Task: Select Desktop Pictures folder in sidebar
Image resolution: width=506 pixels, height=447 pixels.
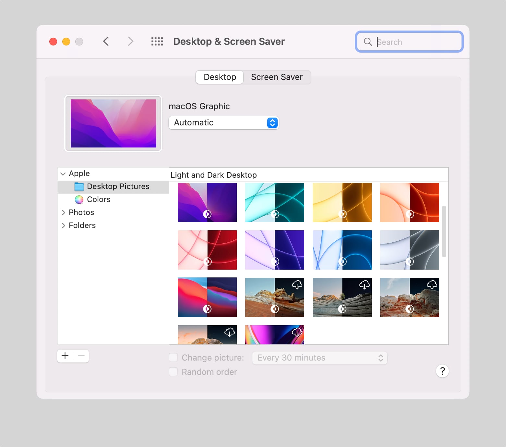Action: 118,186
